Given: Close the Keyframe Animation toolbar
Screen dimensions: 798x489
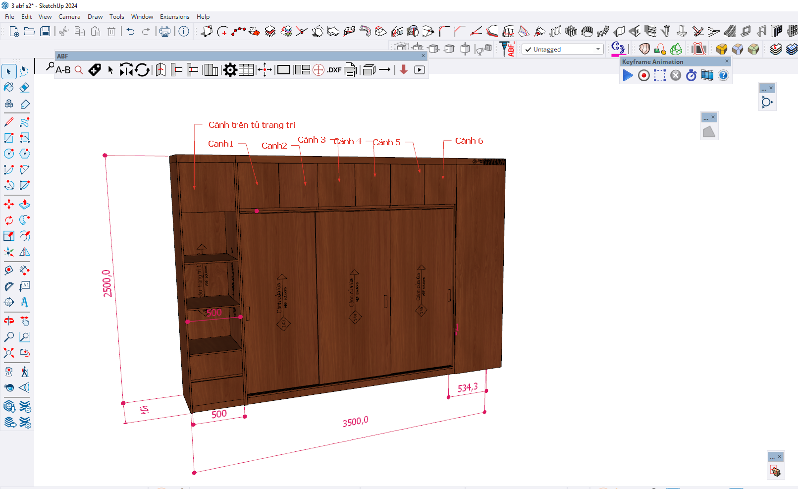Looking at the screenshot, I should 727,61.
